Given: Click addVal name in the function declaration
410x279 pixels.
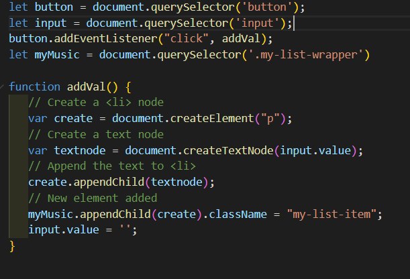Looking at the screenshot, I should (x=86, y=87).
